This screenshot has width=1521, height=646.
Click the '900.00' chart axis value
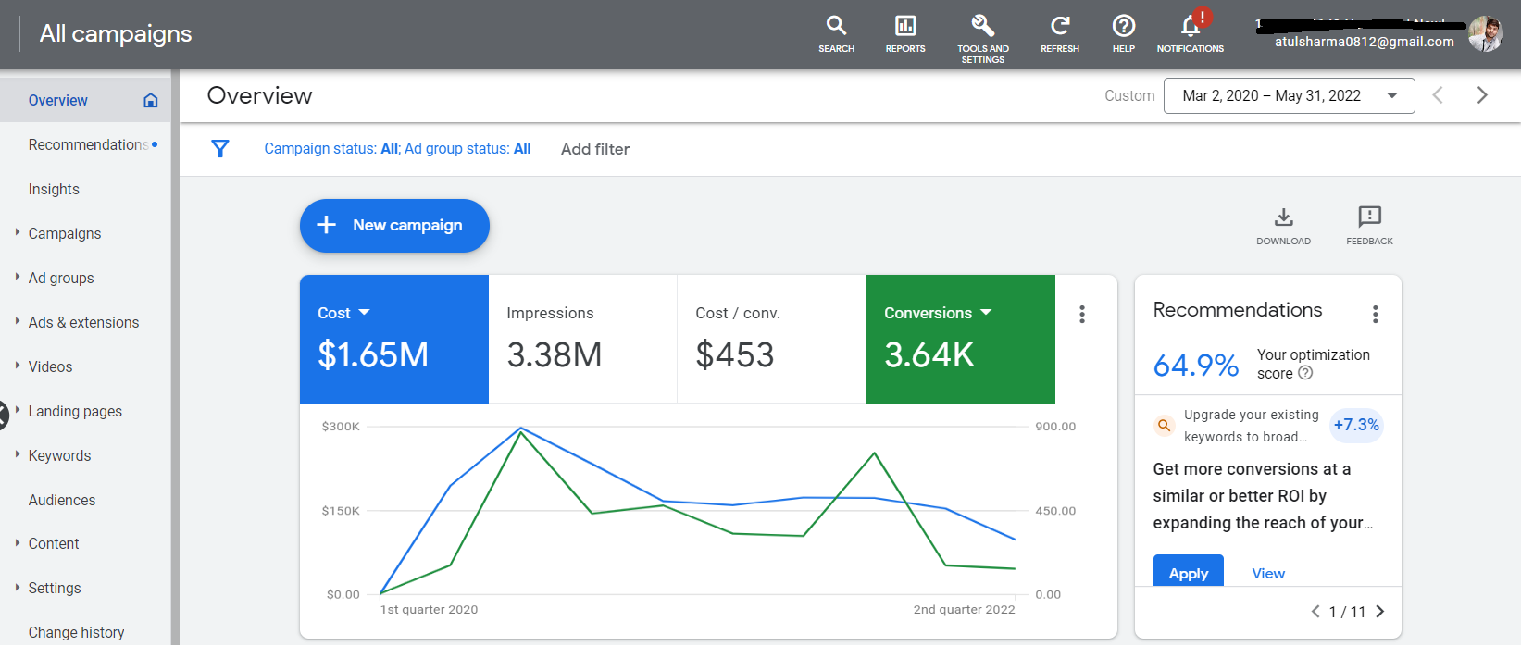click(x=1055, y=427)
